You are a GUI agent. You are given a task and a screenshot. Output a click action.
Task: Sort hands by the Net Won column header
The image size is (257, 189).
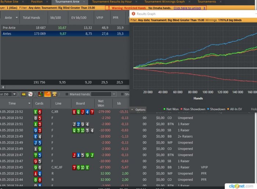click(101, 103)
